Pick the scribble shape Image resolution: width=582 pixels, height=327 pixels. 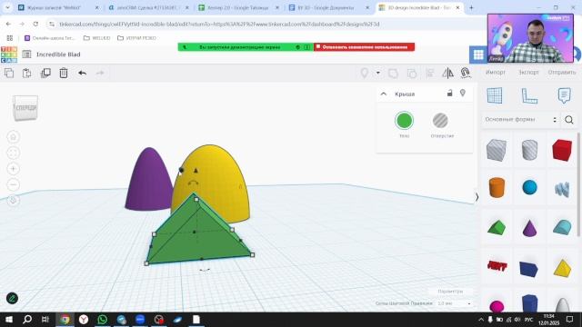pyautogui.click(x=562, y=189)
